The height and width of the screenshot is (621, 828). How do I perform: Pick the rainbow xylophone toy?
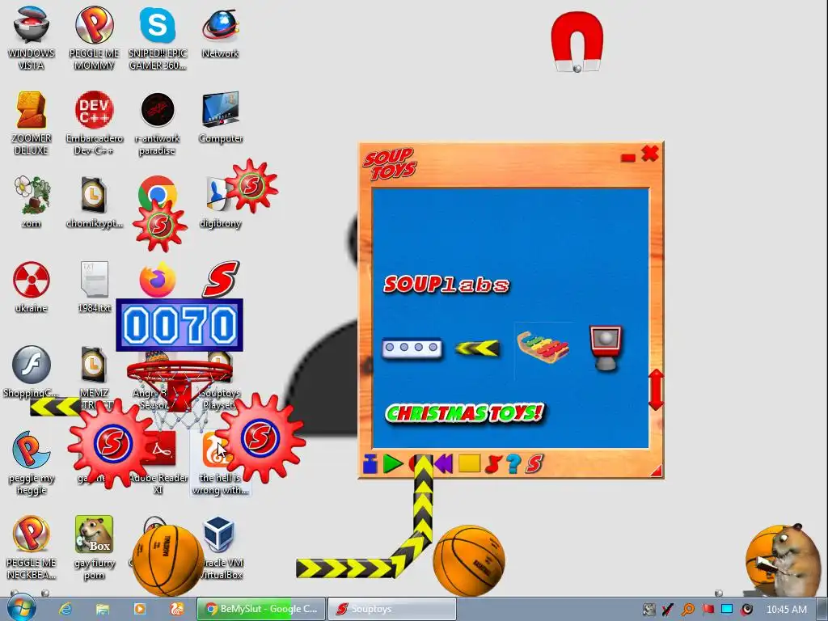pos(543,348)
